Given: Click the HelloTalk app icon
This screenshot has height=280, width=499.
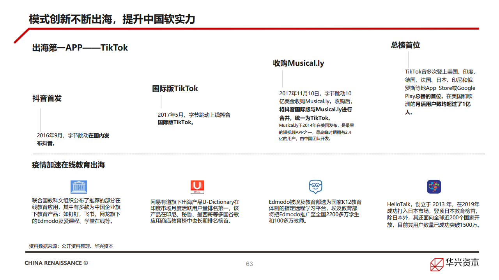Looking at the screenshot, I should tap(434, 187).
